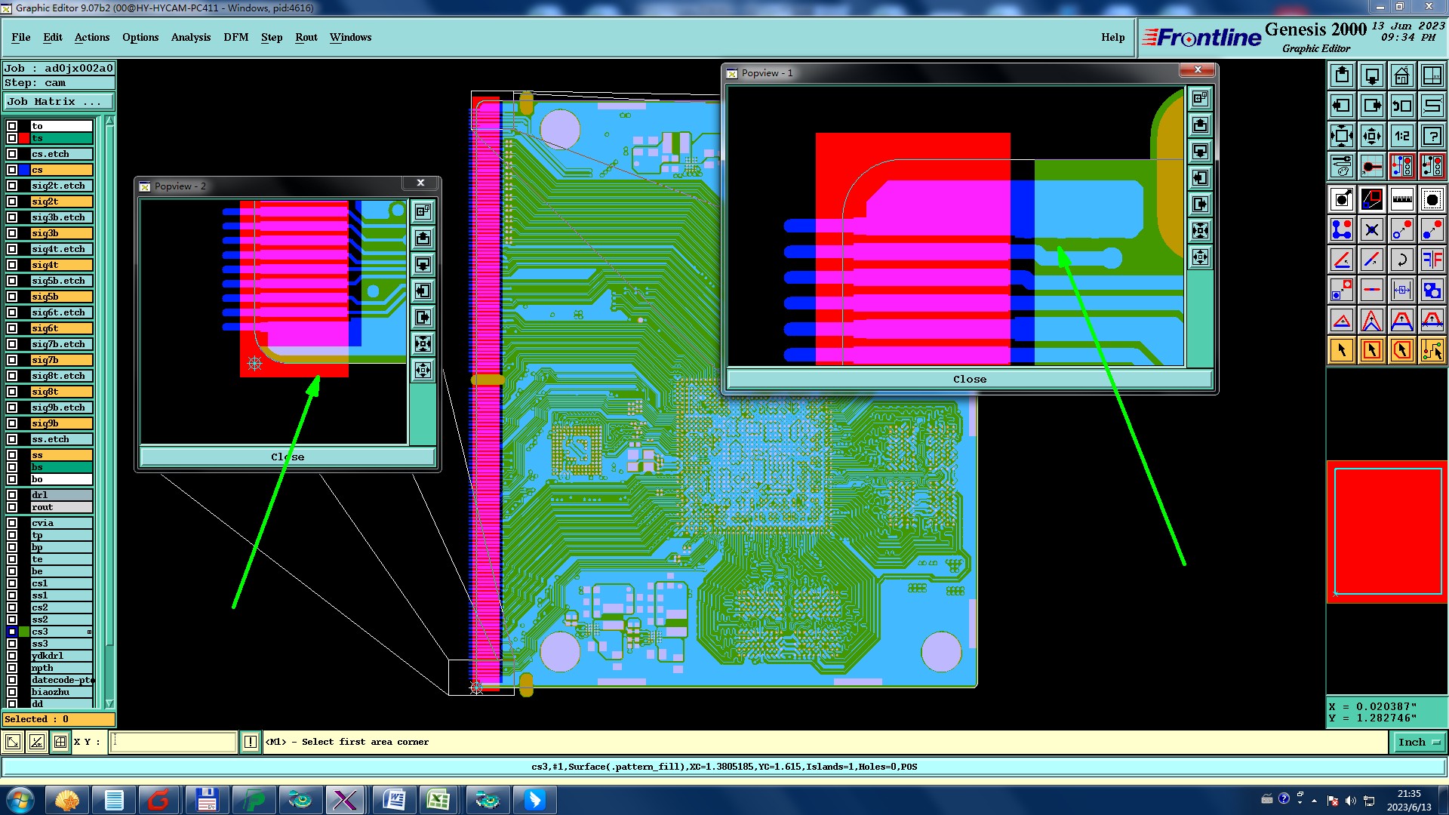This screenshot has width=1449, height=815.
Task: Select the net selection arrow tool
Action: [1432, 350]
